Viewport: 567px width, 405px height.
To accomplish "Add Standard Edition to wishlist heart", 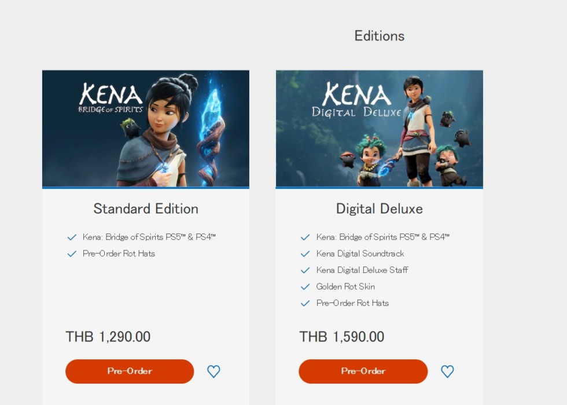I will (x=213, y=371).
